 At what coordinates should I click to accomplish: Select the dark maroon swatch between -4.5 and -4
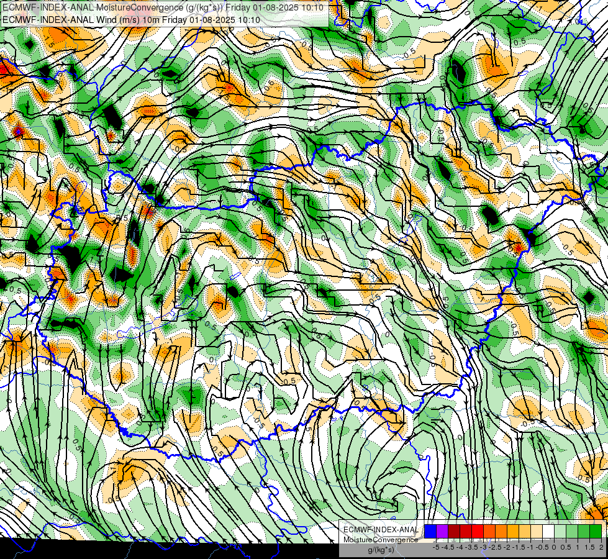point(454,531)
